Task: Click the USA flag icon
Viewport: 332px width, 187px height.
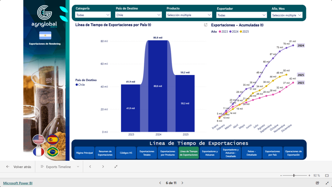Action: point(38,140)
